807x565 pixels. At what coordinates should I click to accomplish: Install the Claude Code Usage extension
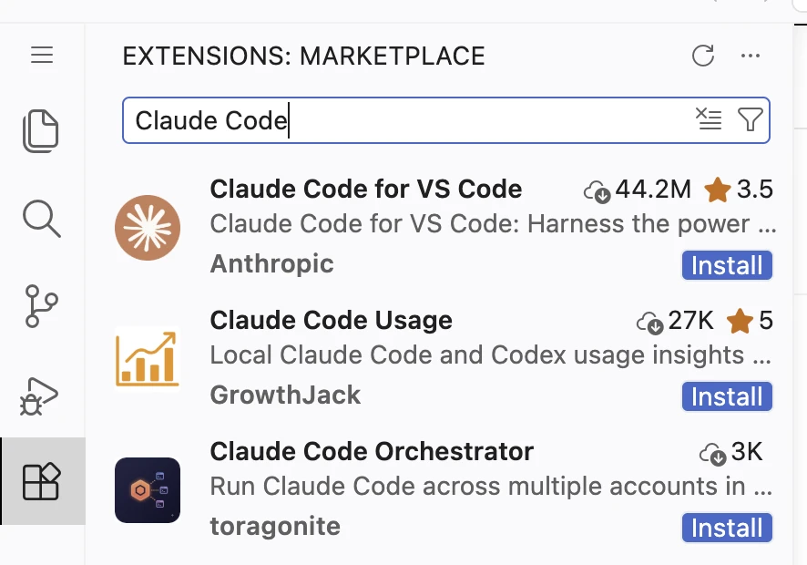727,396
